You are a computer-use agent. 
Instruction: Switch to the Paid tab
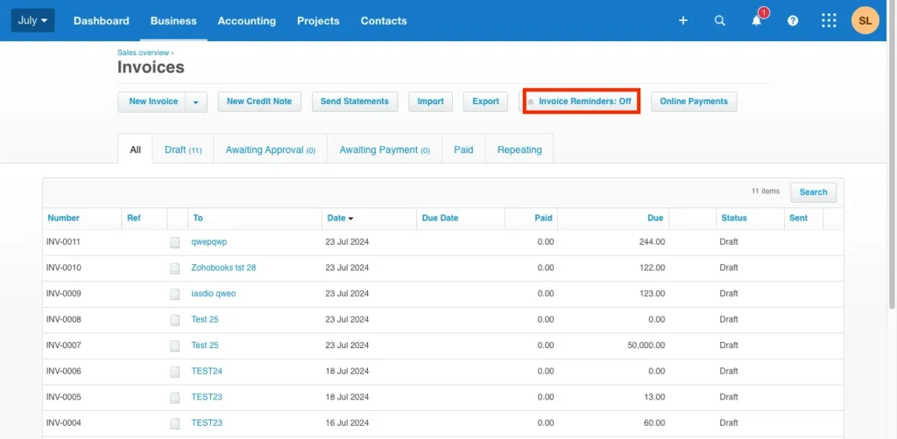pos(463,150)
